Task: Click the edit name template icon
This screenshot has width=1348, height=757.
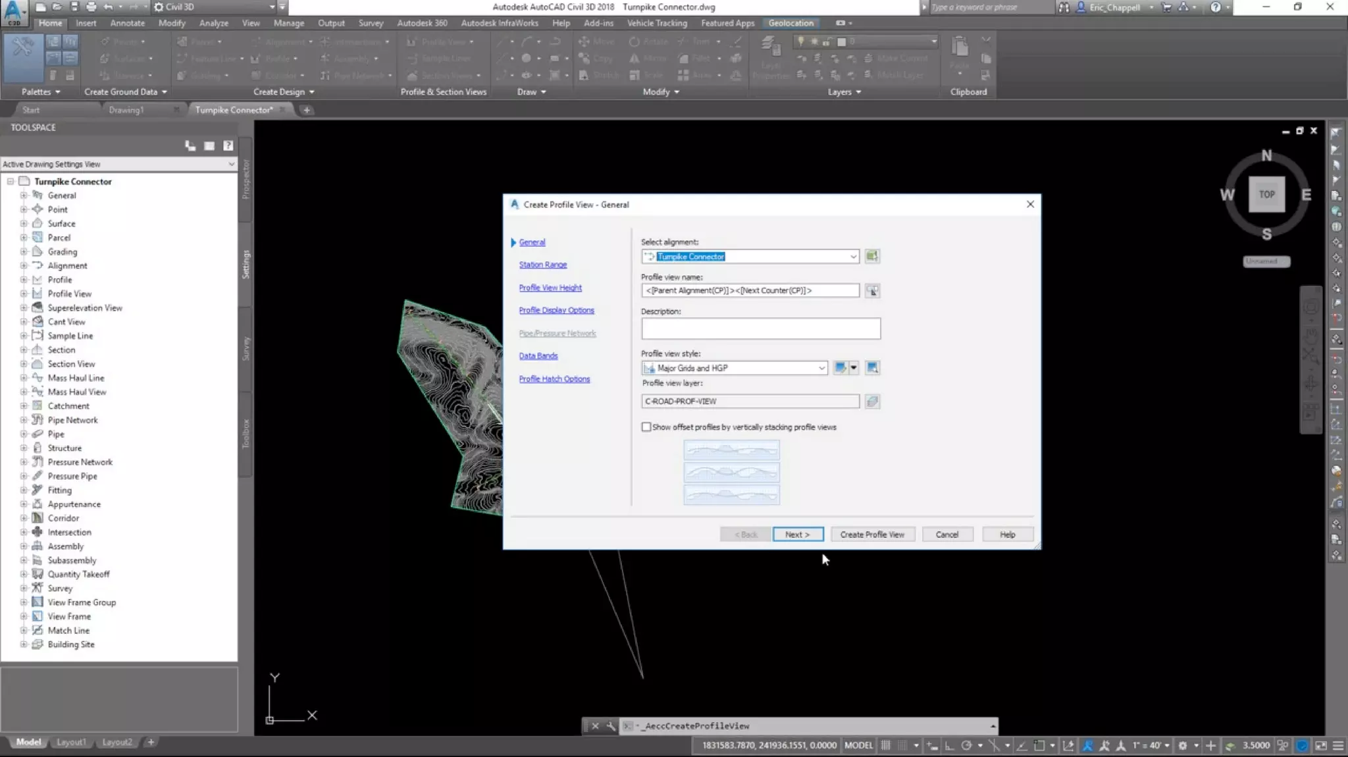Action: [x=872, y=291]
